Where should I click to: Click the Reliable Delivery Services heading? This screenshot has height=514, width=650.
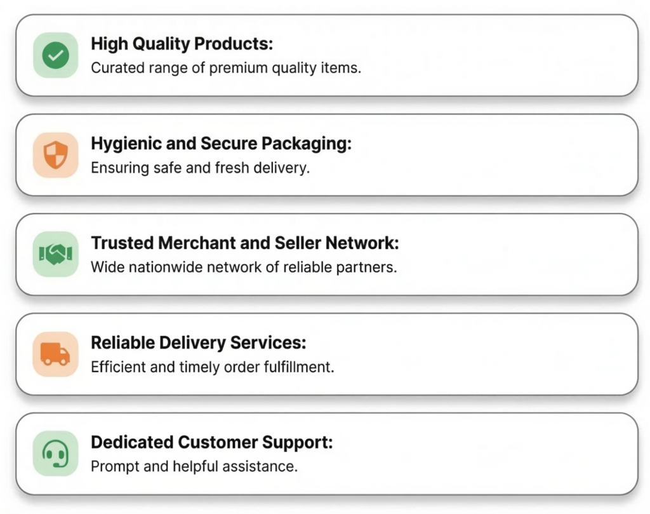[x=199, y=343]
